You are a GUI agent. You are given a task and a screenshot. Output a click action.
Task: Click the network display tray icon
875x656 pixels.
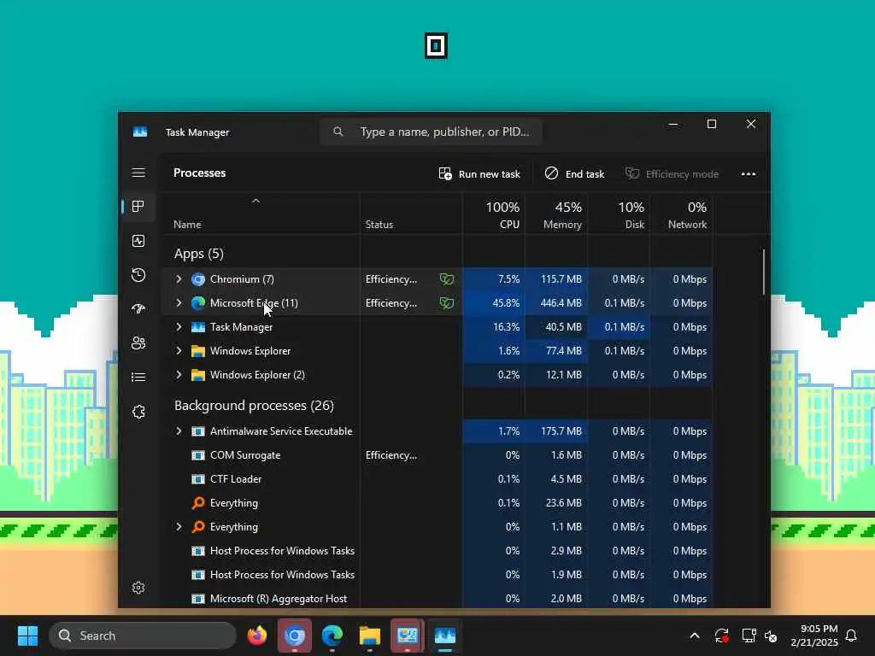tap(749, 635)
